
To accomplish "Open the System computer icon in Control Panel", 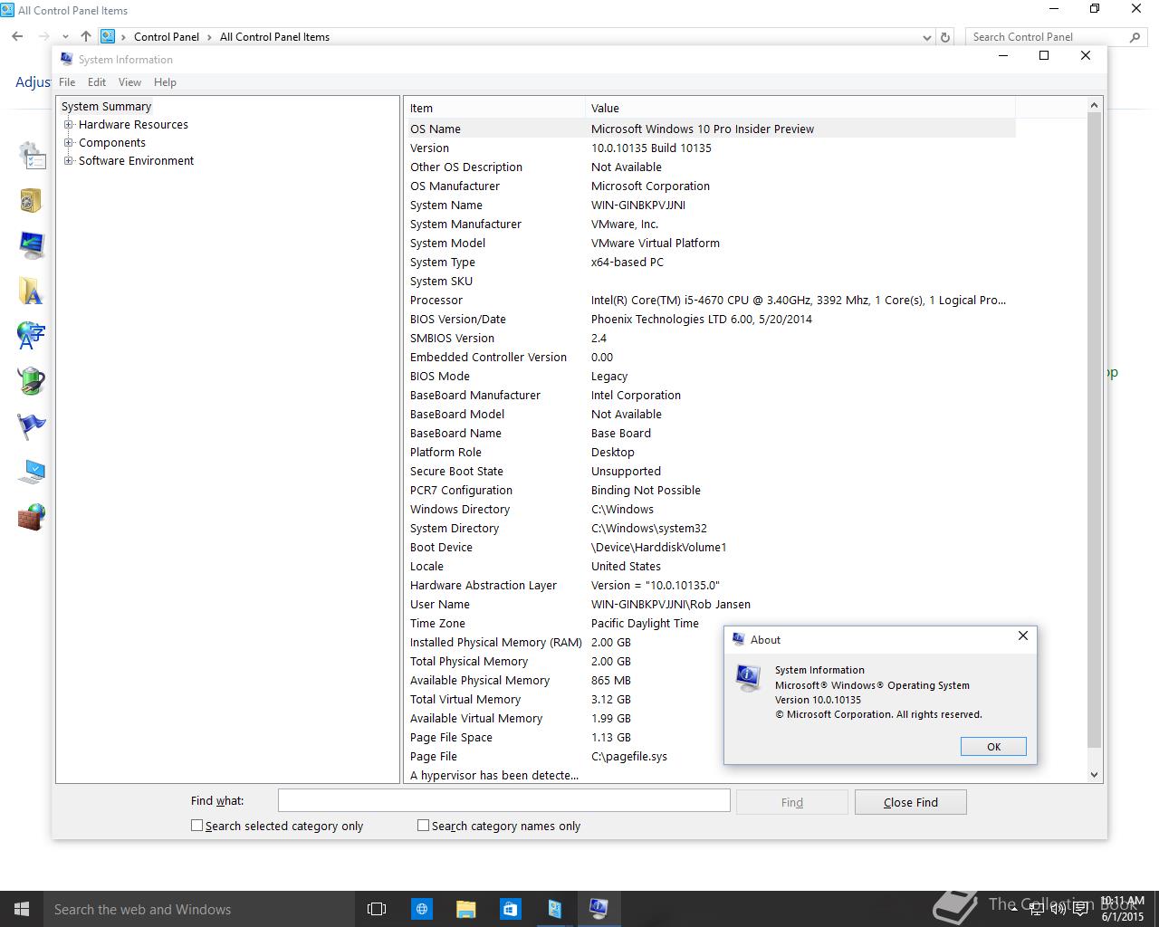I will coord(32,472).
